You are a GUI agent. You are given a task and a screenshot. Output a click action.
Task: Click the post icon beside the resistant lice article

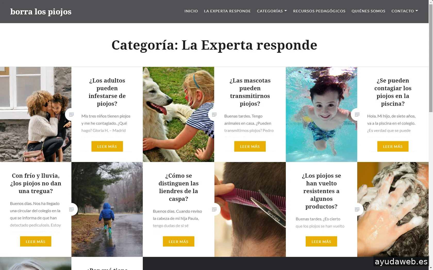pos(357,209)
